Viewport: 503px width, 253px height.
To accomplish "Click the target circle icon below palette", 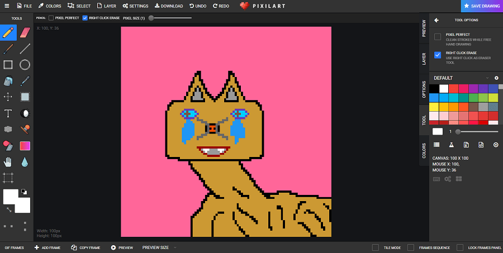I will point(496,145).
